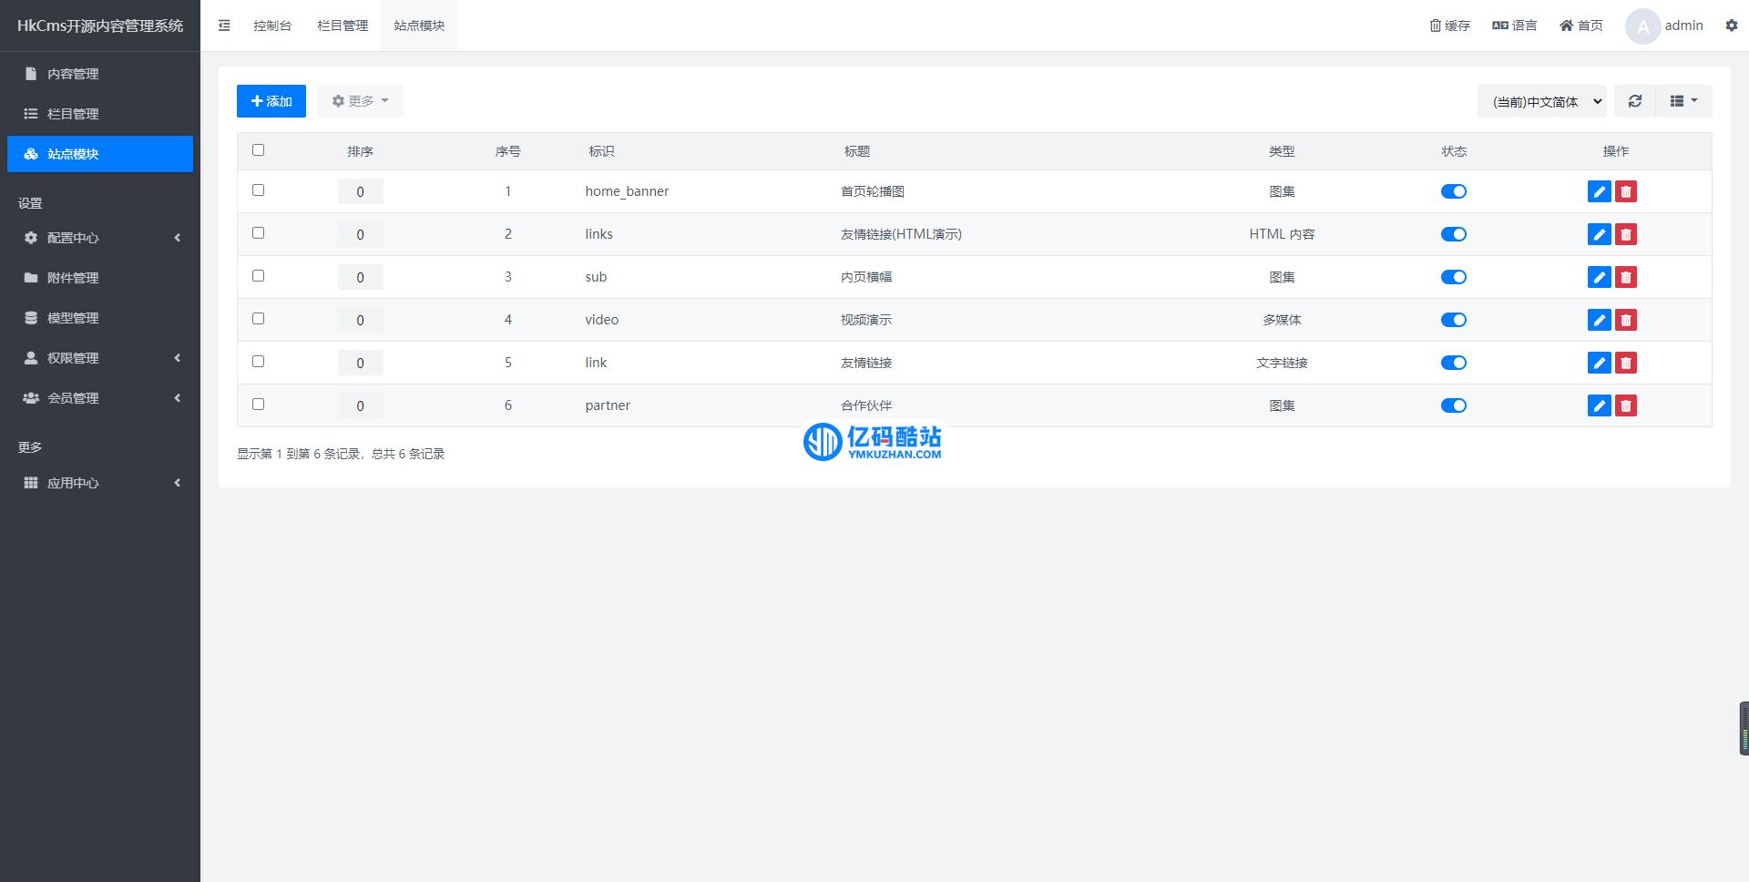Switch to the 控制台 tab
The height and width of the screenshot is (882, 1749).
(x=272, y=26)
